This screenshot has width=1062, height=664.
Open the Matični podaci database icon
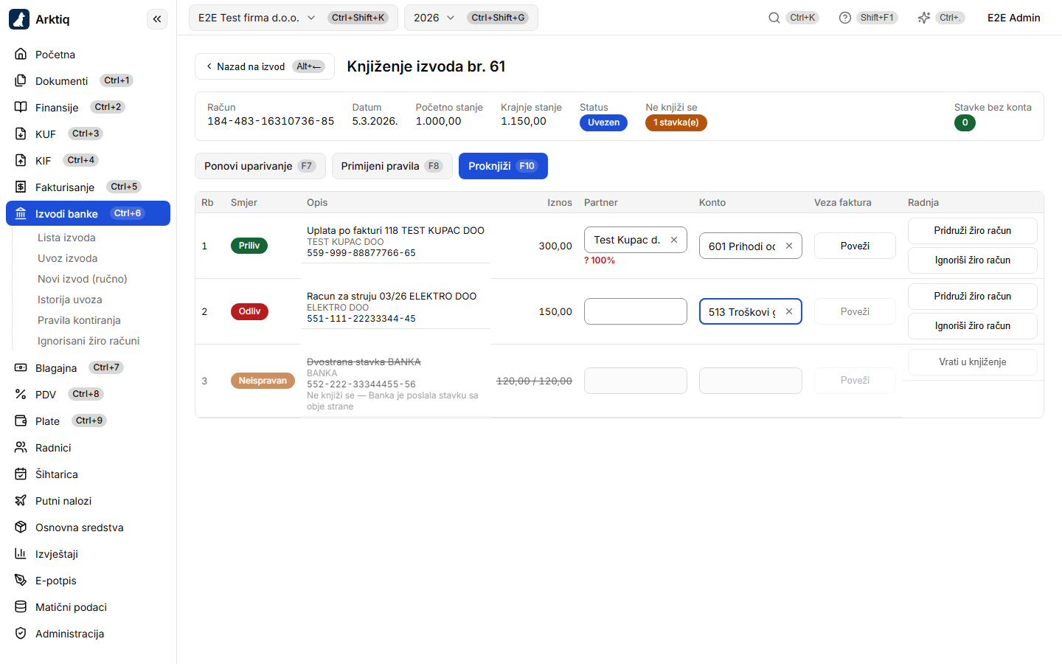(x=21, y=606)
